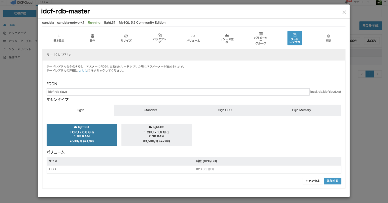The image size is (388, 203).
Task: Open the 00件 page size selector
Action: coord(354,41)
